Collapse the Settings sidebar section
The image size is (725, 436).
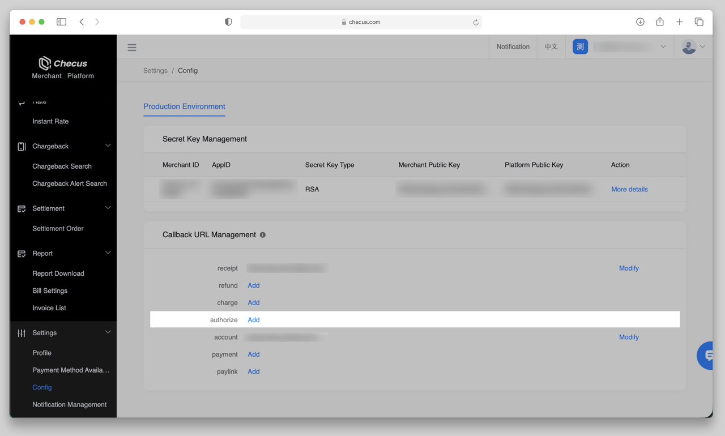(108, 333)
